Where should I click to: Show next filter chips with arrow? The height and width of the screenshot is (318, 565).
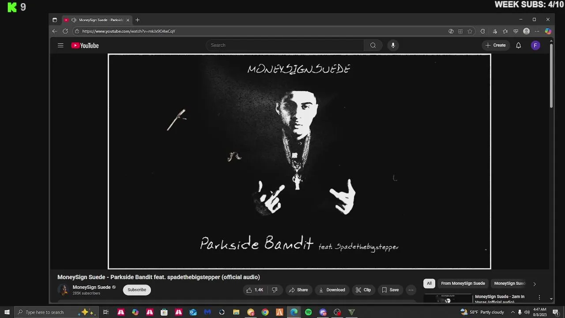coord(534,284)
